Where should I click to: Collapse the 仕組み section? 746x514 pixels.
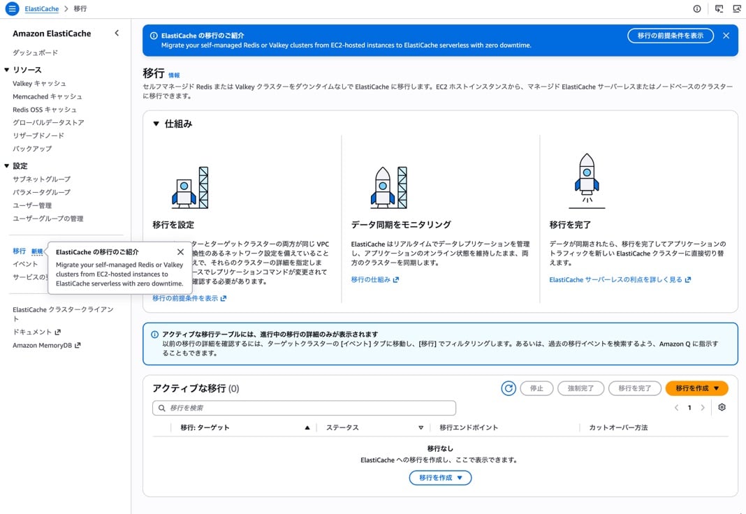click(x=156, y=124)
